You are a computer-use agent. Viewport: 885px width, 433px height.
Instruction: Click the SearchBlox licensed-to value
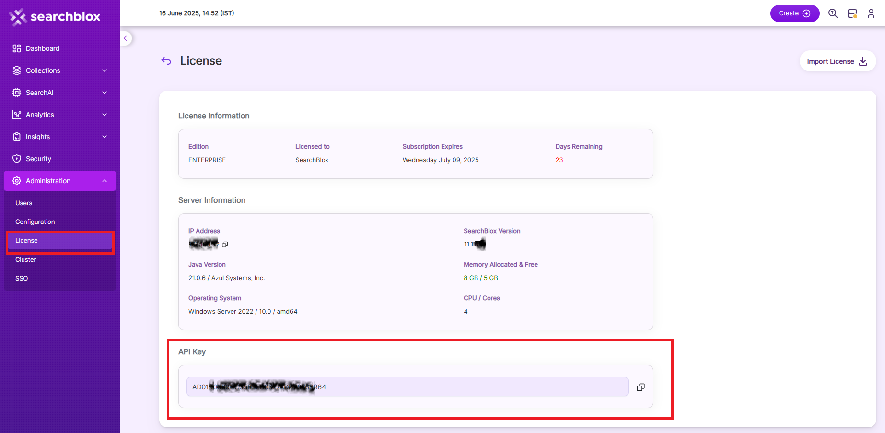[312, 160]
